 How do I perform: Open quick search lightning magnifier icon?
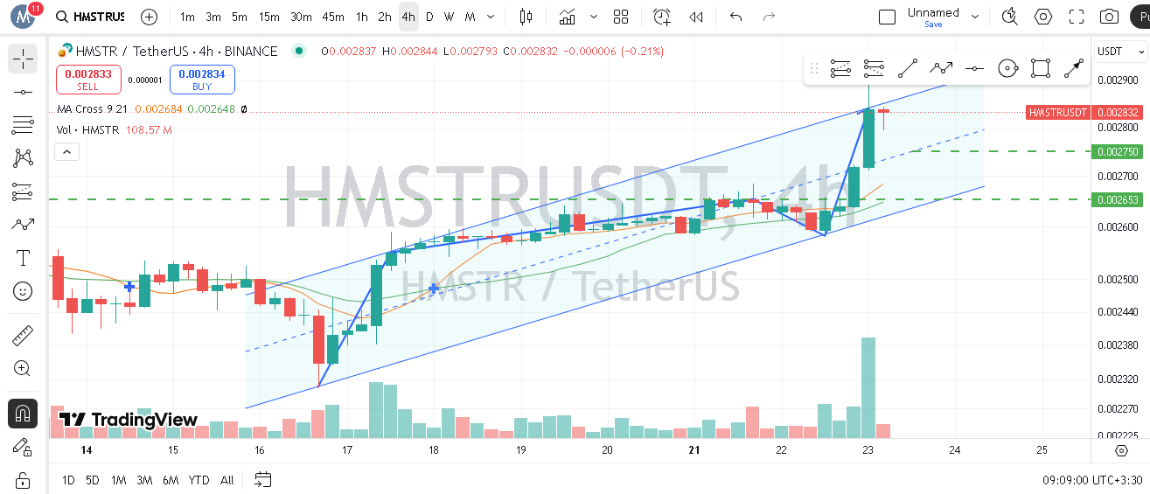click(1010, 17)
